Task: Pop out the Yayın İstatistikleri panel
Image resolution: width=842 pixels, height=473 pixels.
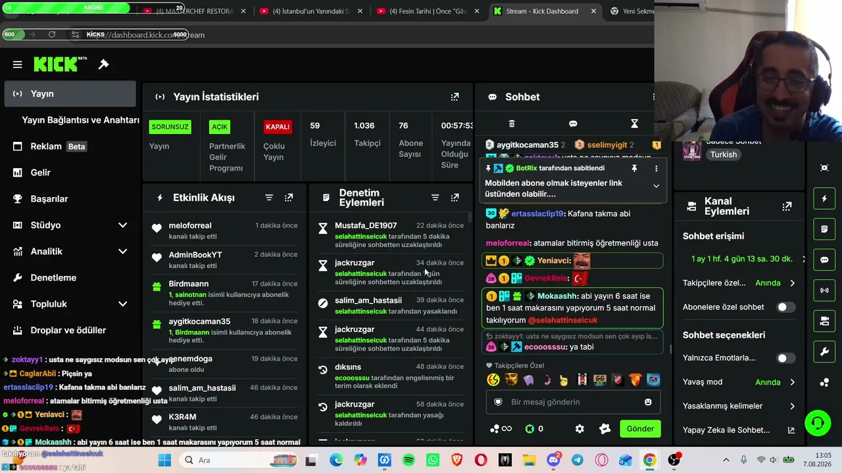Action: tap(455, 97)
